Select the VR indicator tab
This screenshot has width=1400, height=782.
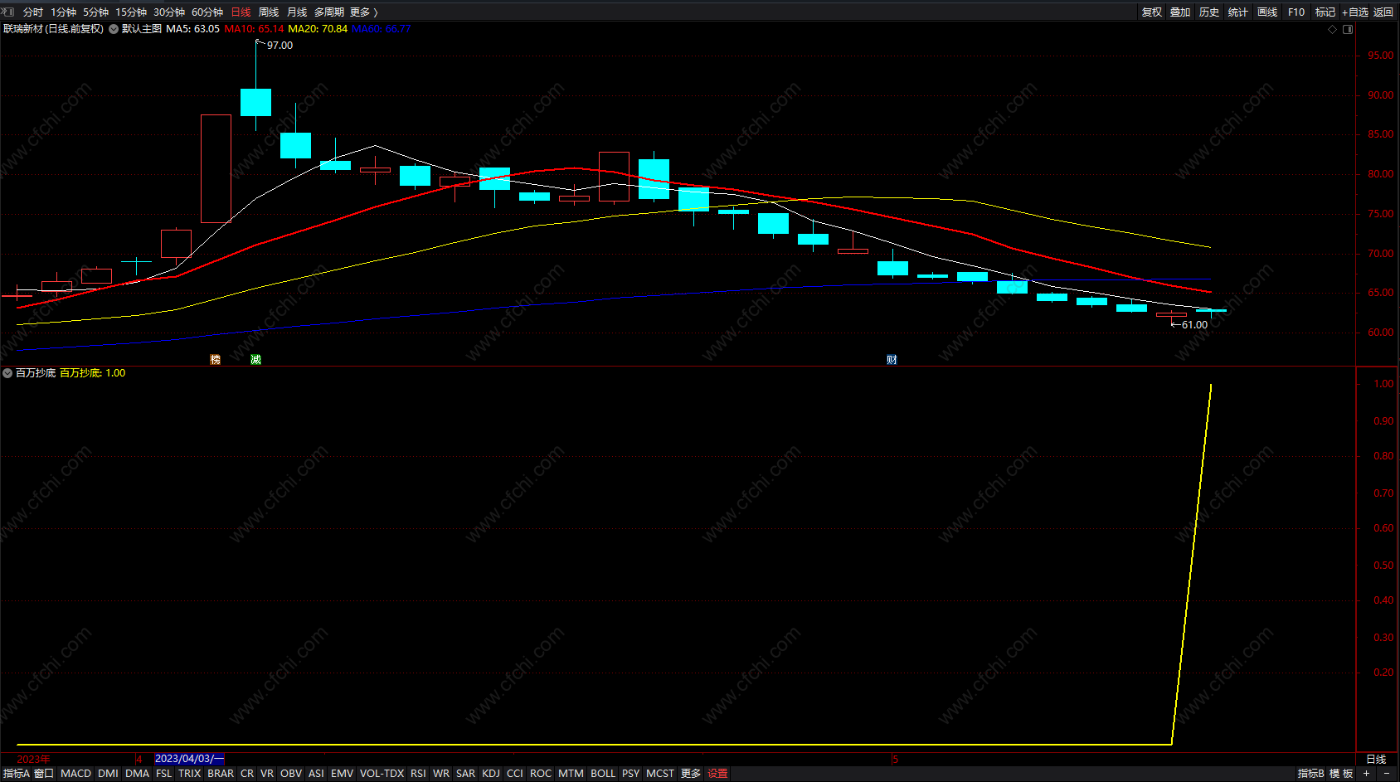pos(266,774)
